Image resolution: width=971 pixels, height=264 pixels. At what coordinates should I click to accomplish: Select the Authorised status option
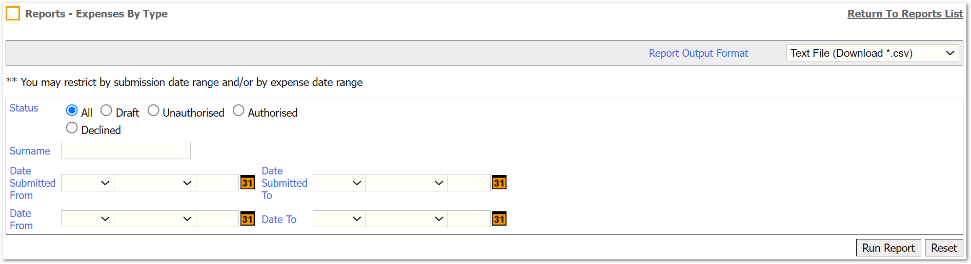(x=238, y=111)
